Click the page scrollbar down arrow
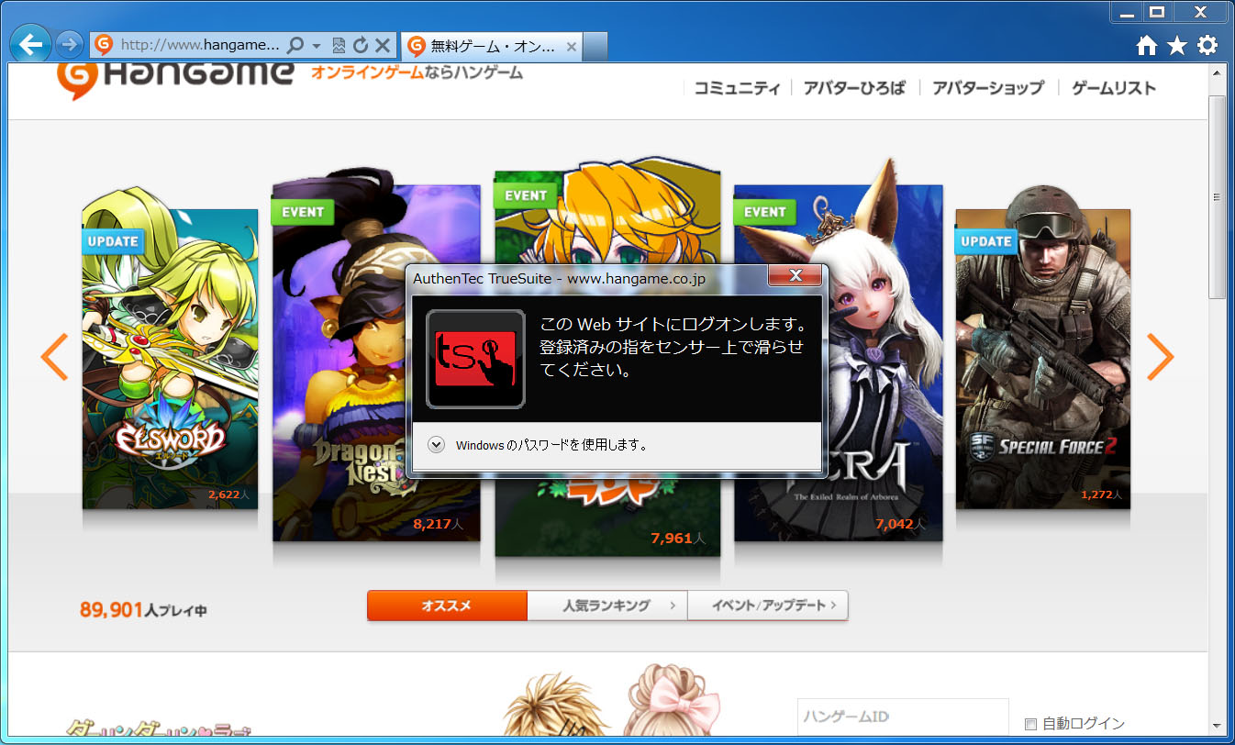This screenshot has height=745, width=1235. [1218, 726]
